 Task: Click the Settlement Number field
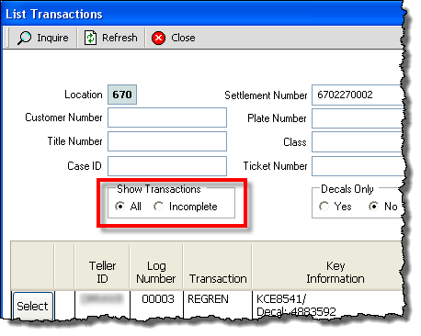358,95
